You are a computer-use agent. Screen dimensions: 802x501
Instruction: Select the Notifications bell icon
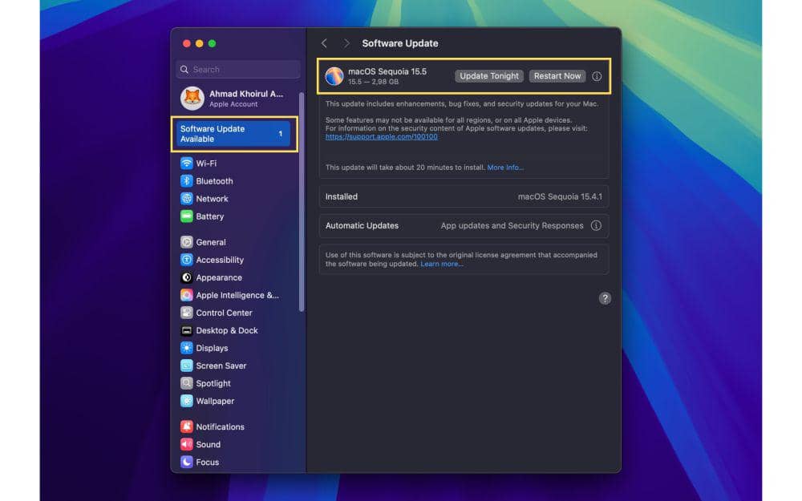pyautogui.click(x=187, y=426)
